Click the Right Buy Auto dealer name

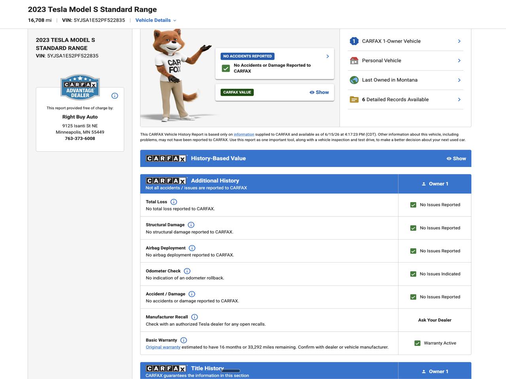[x=80, y=117]
